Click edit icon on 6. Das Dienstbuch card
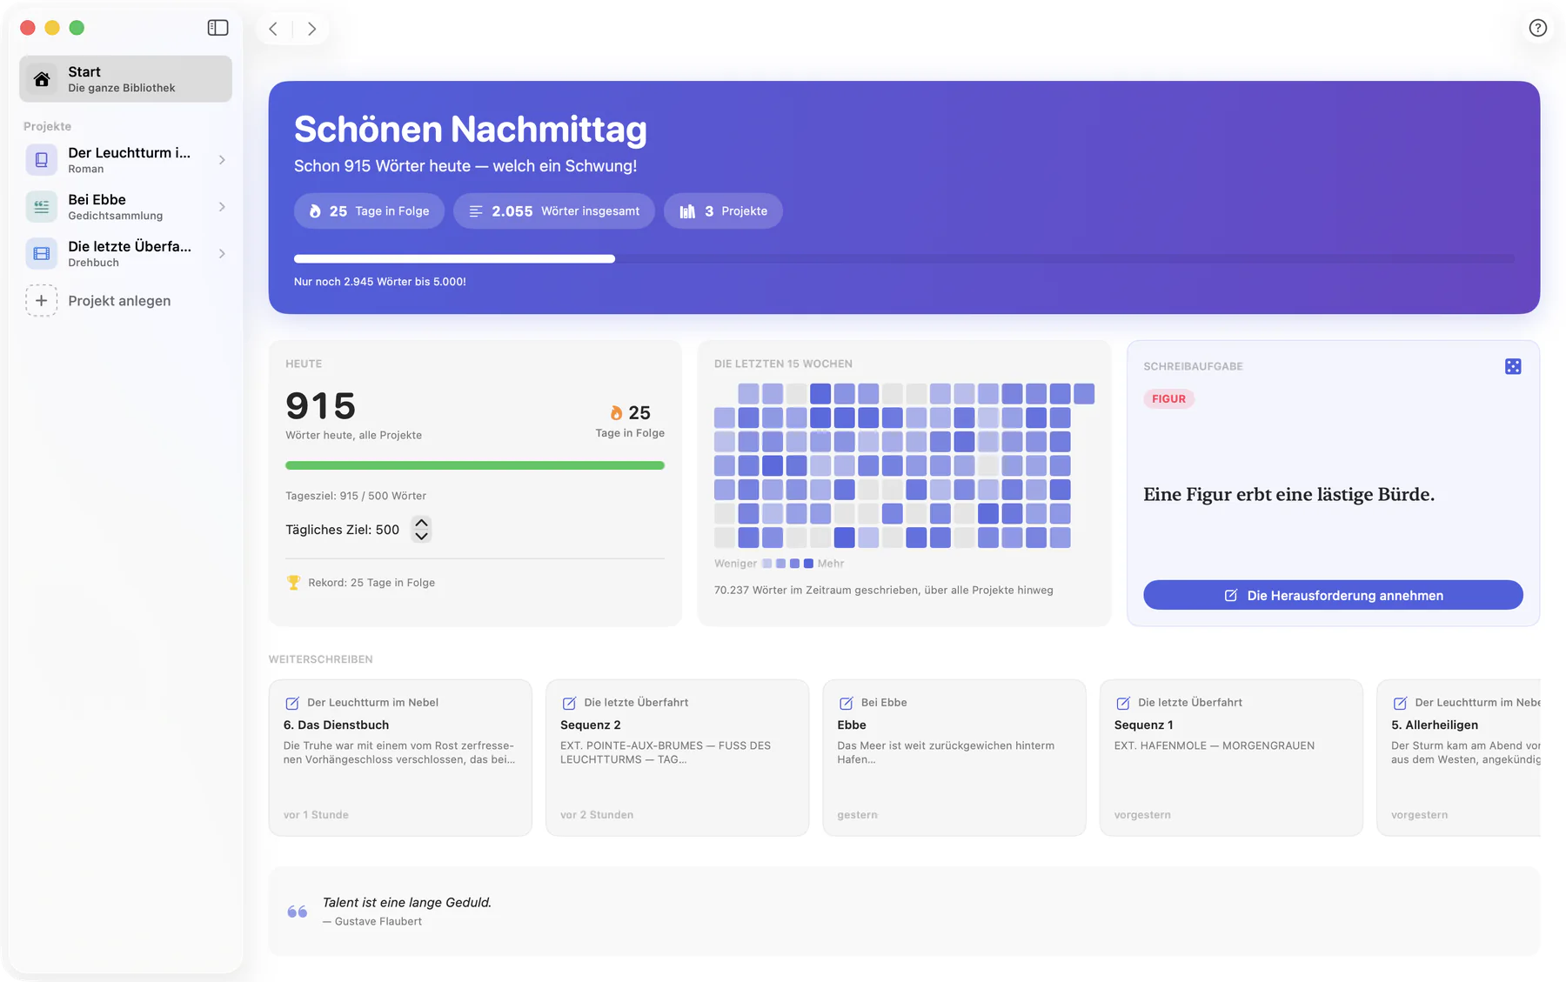 [292, 703]
